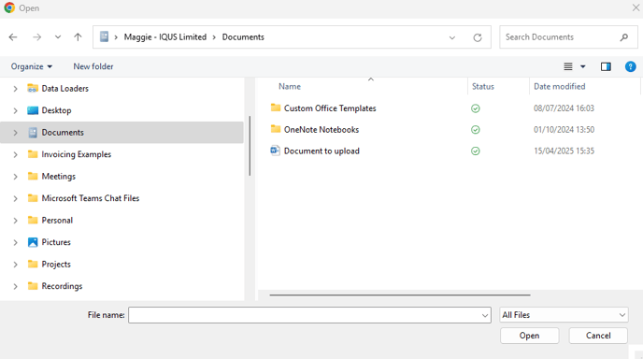The width and height of the screenshot is (643, 359).
Task: Select Invoicing Examples in the navigation tree
Action: (77, 154)
